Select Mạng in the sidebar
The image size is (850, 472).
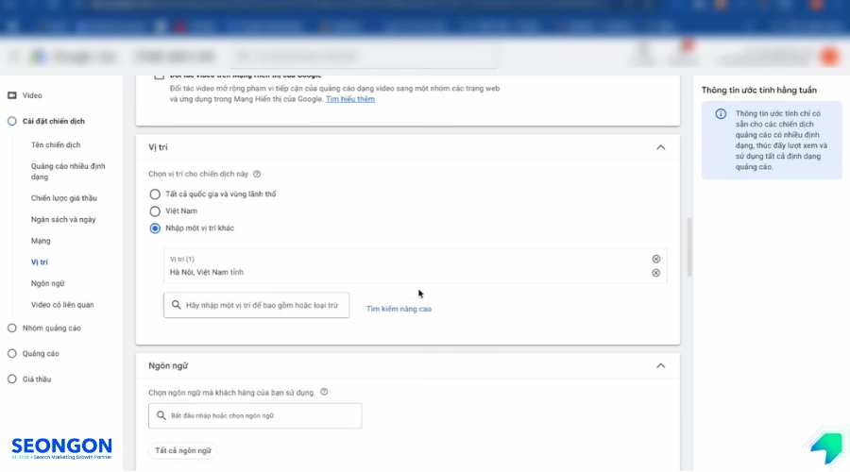pos(41,241)
